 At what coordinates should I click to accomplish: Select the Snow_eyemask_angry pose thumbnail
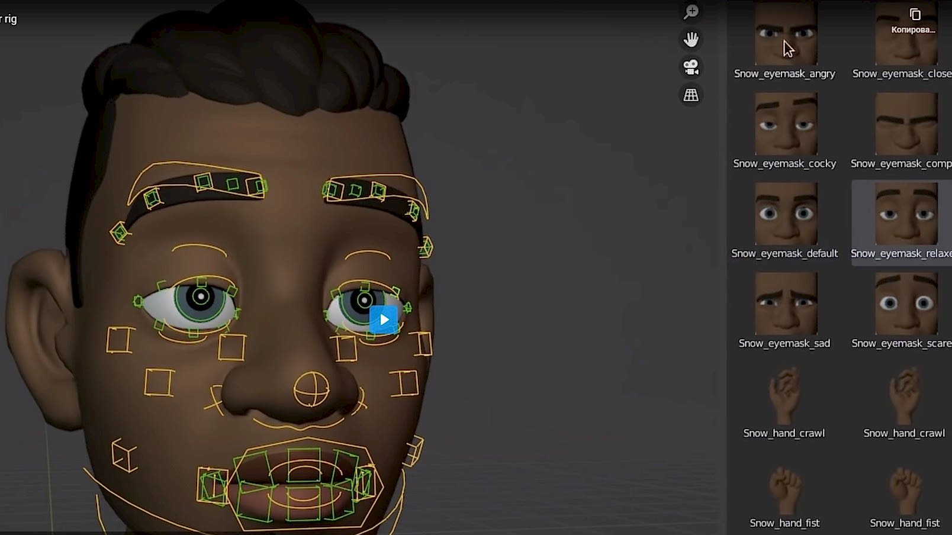(786, 36)
